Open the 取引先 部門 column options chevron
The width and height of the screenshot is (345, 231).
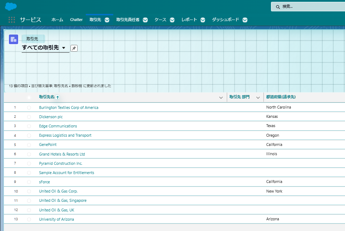(x=258, y=98)
